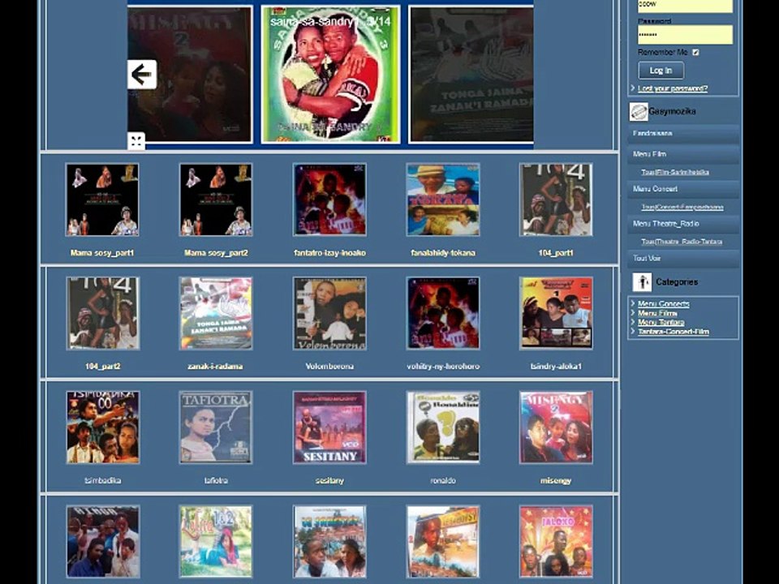This screenshot has height=584, width=779.
Task: Open the Tous|Theatre_Radio-Tantara submenu link
Action: pos(682,242)
